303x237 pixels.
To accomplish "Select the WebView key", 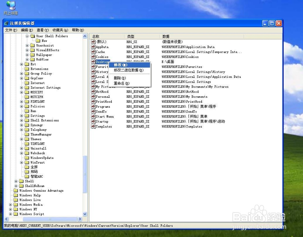I will [x=42, y=59].
